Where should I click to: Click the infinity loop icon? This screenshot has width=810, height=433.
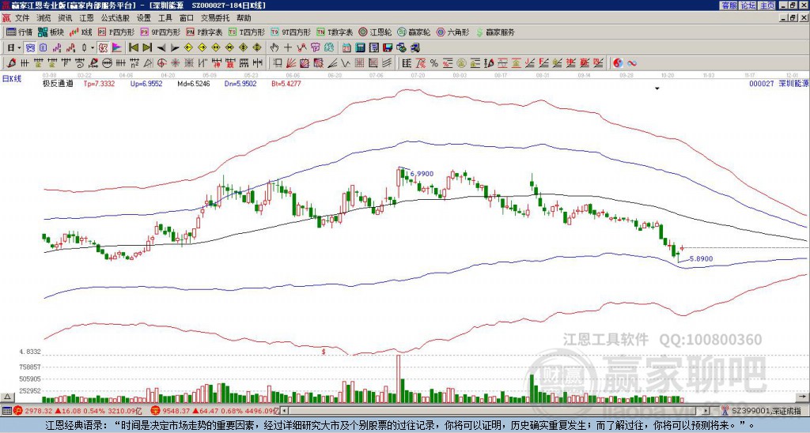pyautogui.click(x=631, y=63)
